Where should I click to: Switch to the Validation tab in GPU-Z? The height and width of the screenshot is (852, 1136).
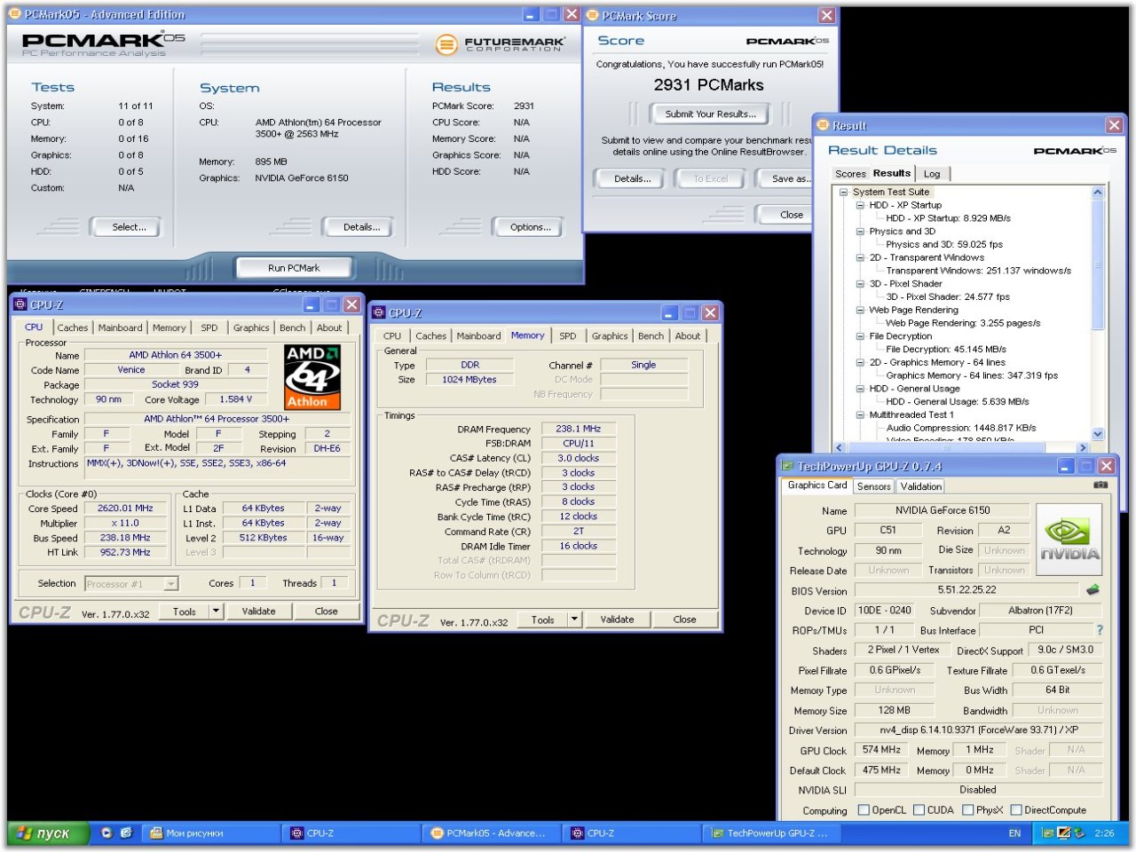[921, 486]
